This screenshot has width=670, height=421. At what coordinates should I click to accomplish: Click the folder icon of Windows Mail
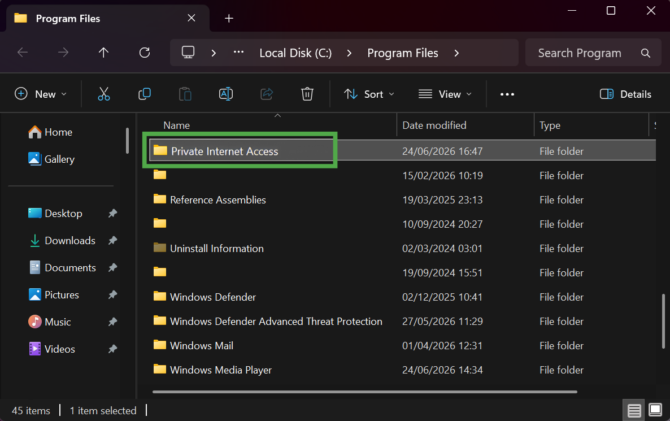tap(160, 345)
